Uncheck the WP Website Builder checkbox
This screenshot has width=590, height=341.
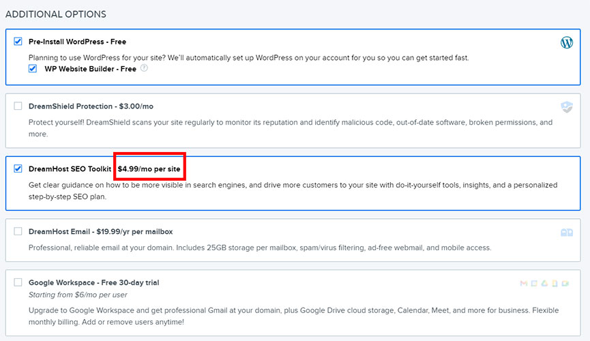point(33,68)
